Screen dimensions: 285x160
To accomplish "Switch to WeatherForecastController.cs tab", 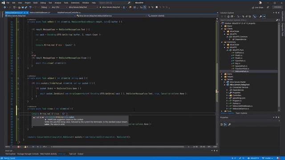I will [69, 12].
